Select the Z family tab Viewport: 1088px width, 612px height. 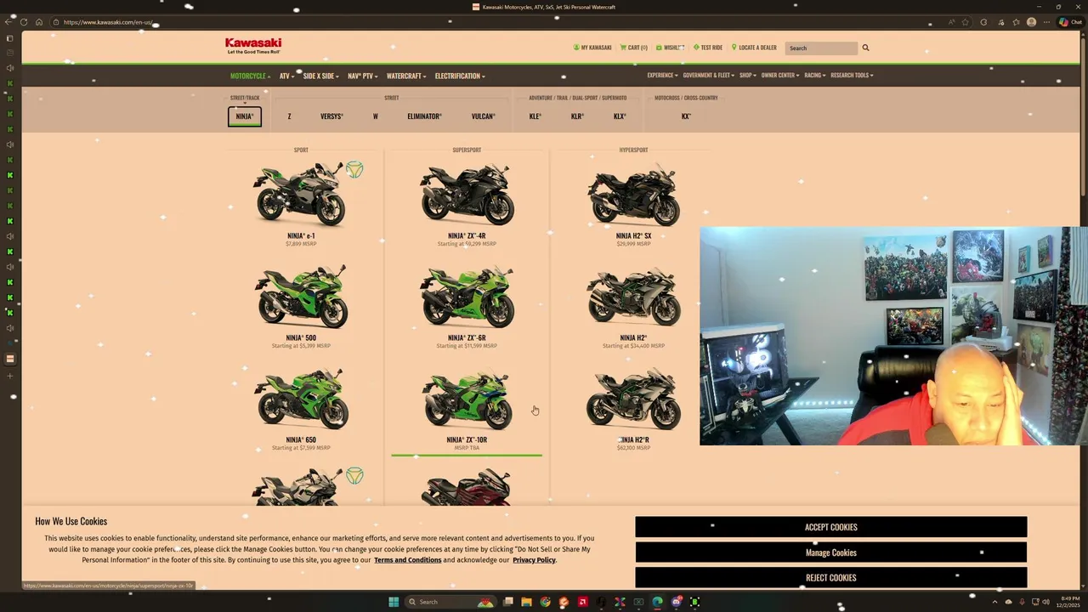[x=289, y=116]
